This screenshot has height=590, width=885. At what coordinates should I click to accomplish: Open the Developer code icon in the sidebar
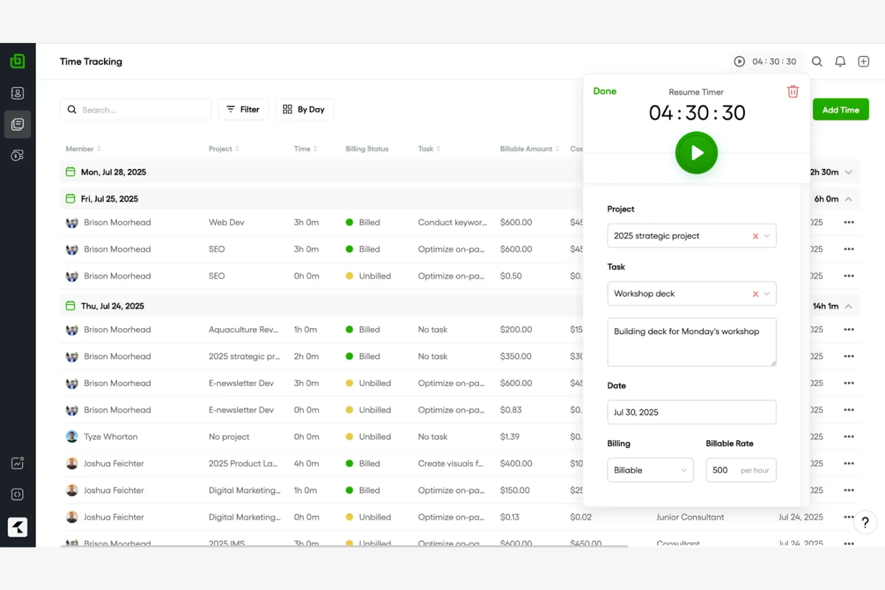point(17,494)
